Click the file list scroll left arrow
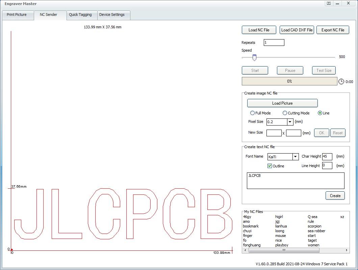The image size is (358, 270). click(245, 250)
